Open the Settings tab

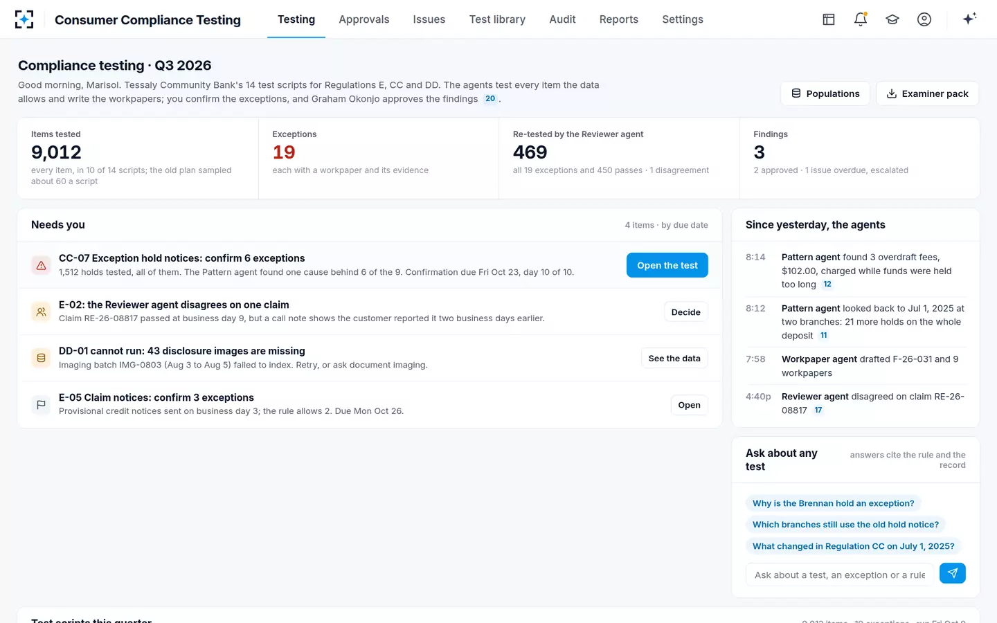point(683,19)
